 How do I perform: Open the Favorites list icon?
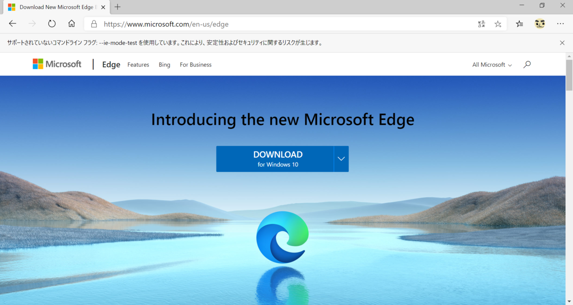coord(520,24)
